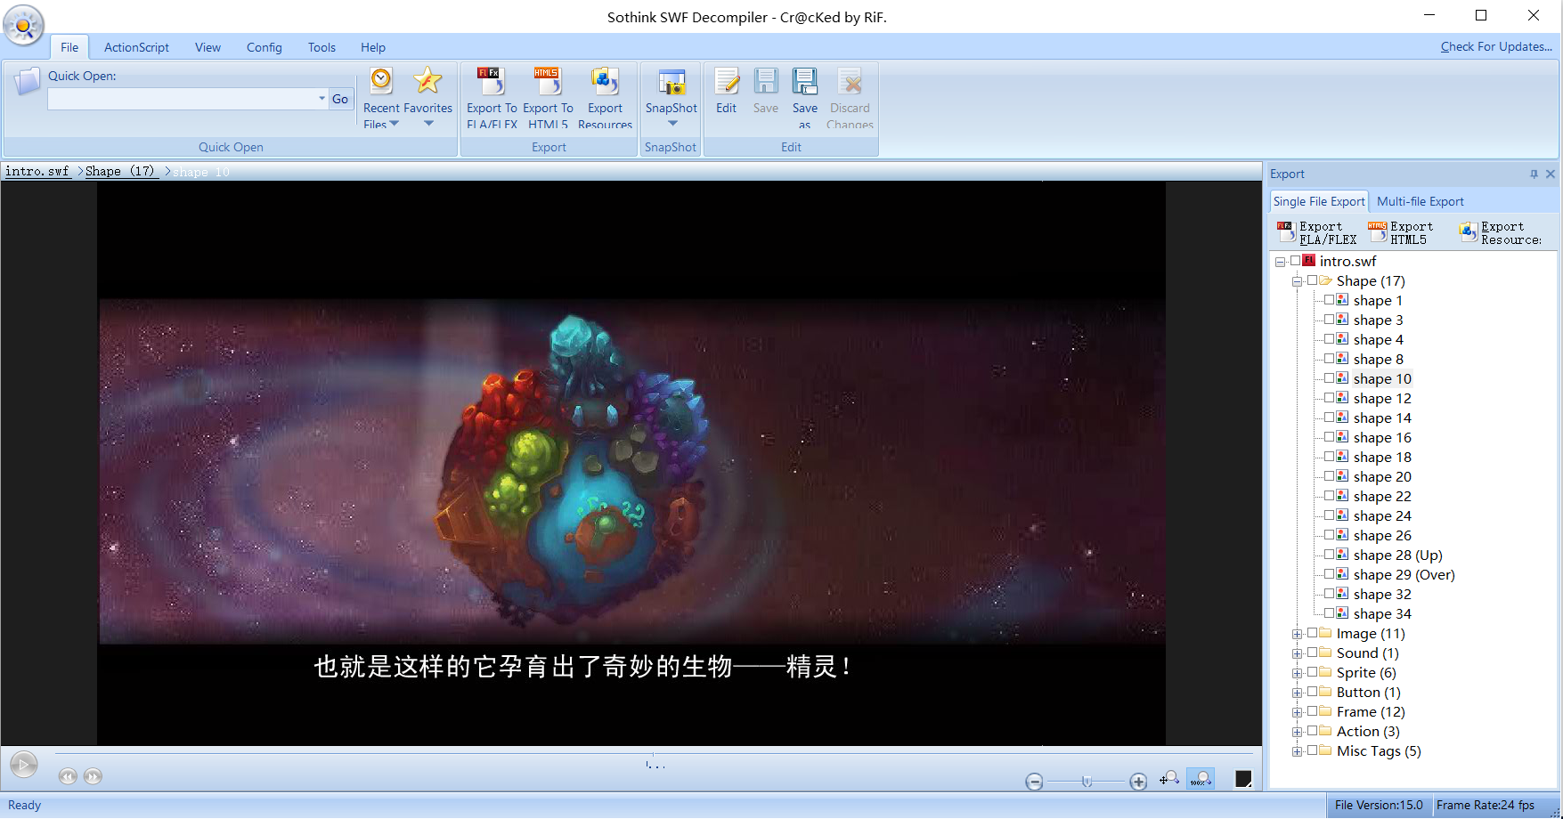Open the ActionScript ribbon tab
Image resolution: width=1563 pixels, height=819 pixels.
[136, 47]
